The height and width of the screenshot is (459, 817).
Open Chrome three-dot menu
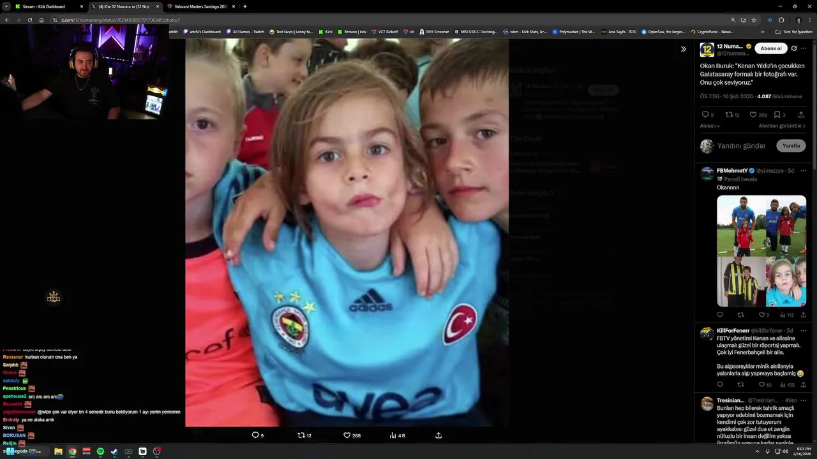810,20
